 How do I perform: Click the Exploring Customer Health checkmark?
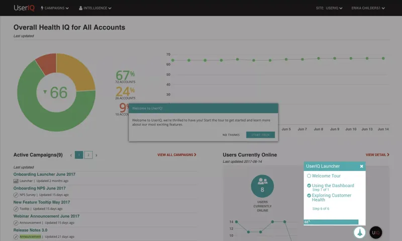(309, 195)
